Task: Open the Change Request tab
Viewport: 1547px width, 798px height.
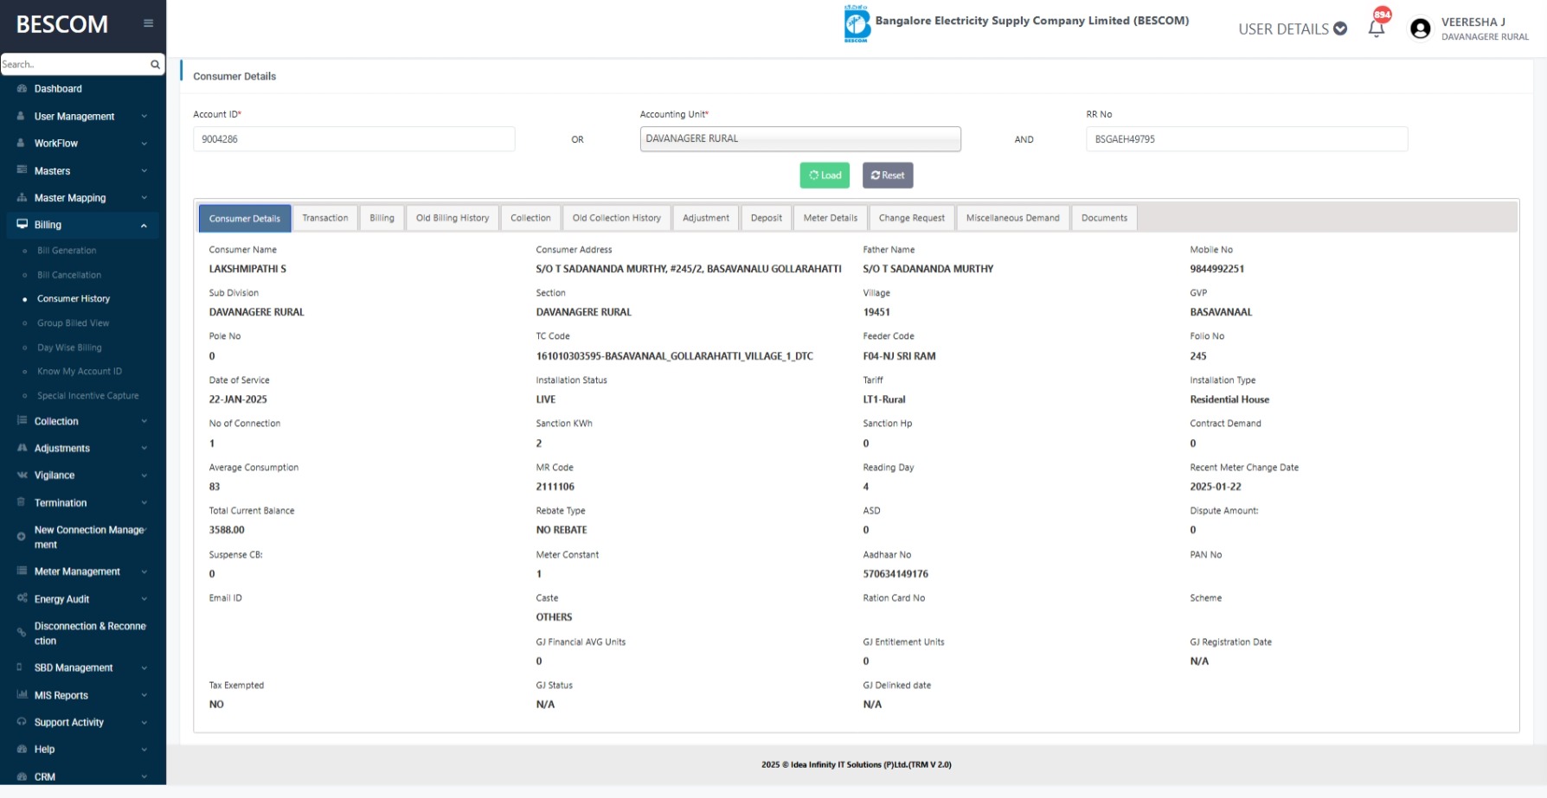Action: [912, 218]
